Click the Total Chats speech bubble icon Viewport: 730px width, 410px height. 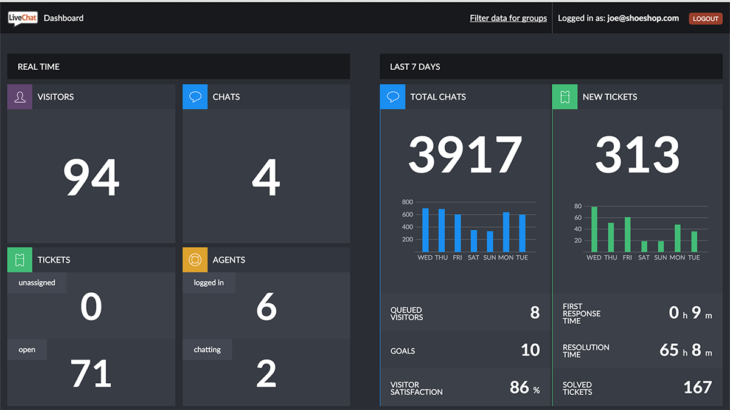tap(393, 97)
